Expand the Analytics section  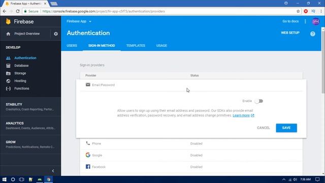click(30, 126)
